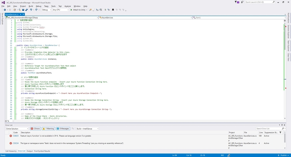Click the error icon beside CS0234
This screenshot has height=157, width=291.
tap(11, 143)
